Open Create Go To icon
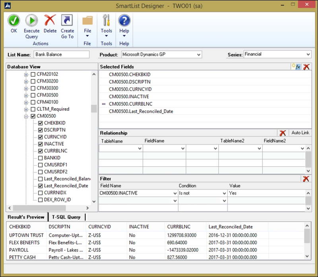Viewport: 318px width, 277px height. (x=67, y=20)
